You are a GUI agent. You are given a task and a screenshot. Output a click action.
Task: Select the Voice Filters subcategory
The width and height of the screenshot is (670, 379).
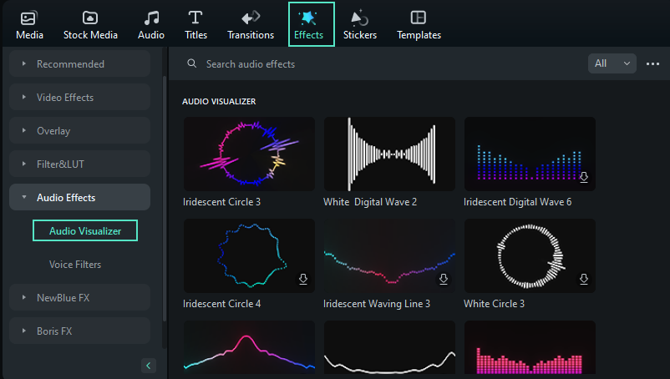coord(75,264)
